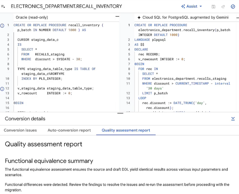Click the sparkle icon beside Cloud SQL title
The width and height of the screenshot is (239, 194).
click(139, 17)
